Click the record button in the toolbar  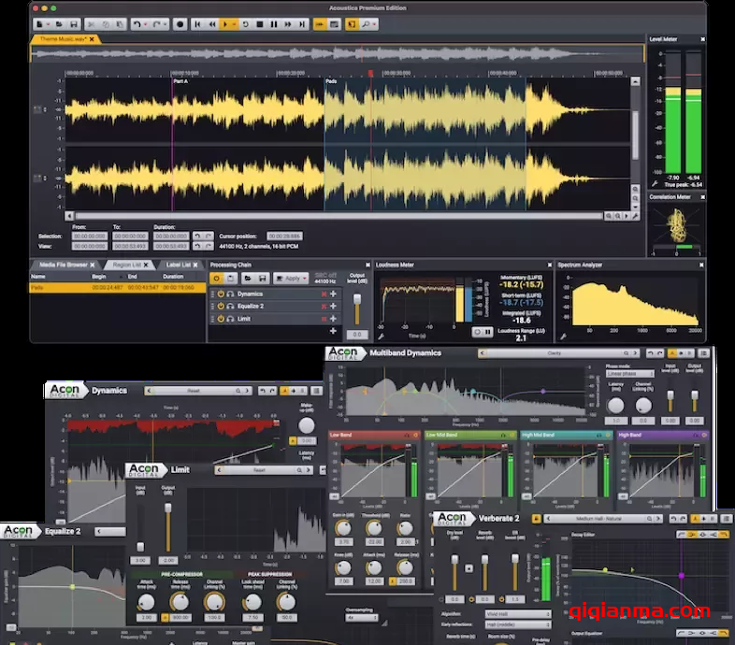[180, 23]
